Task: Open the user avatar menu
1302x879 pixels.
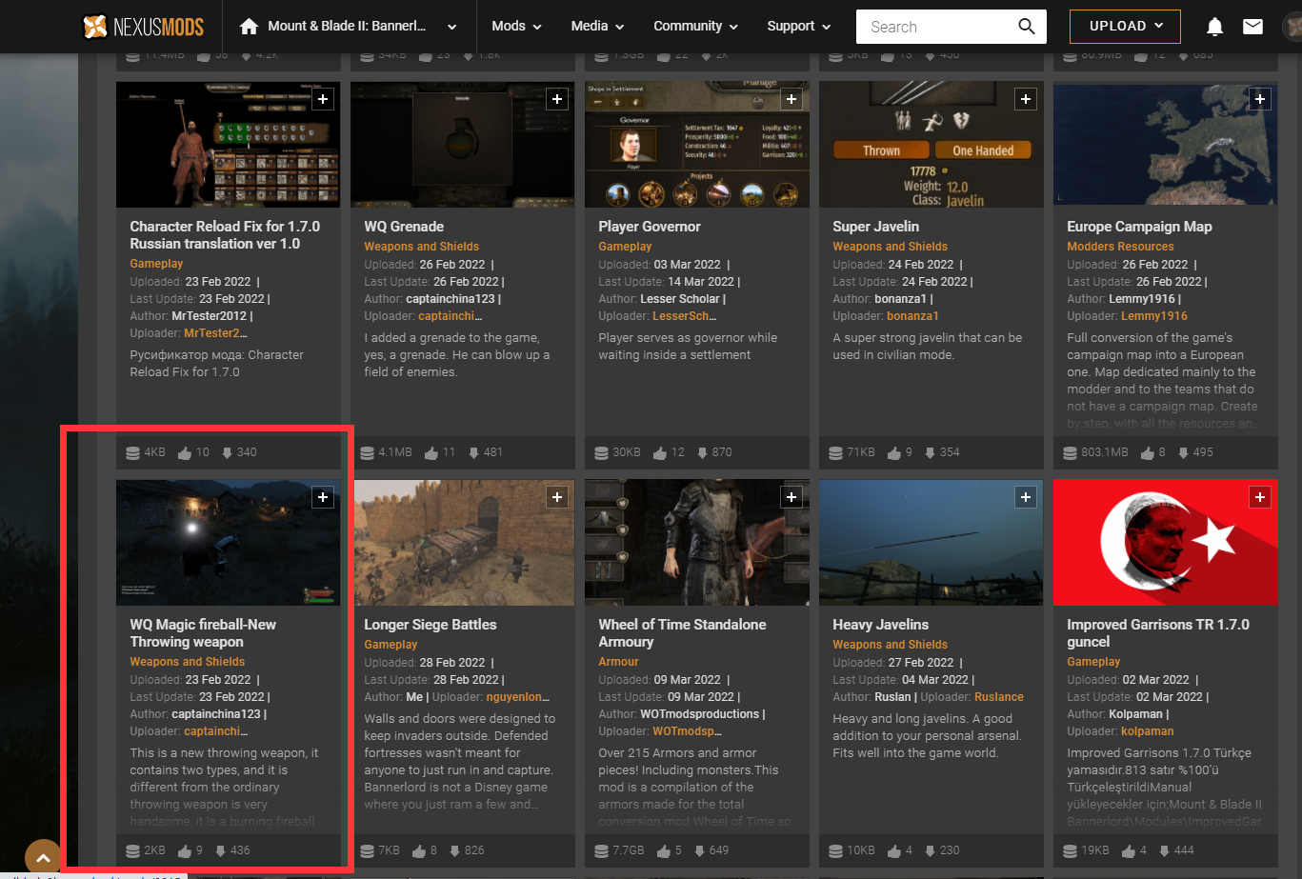Action: click(1292, 27)
